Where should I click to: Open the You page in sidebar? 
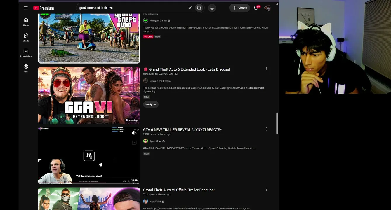[x=26, y=68]
